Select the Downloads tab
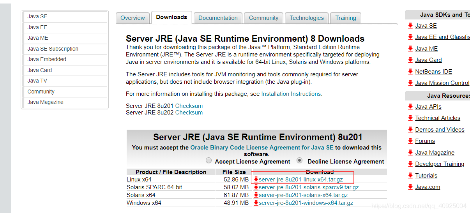Screen dimensions: 470x213 click(x=171, y=18)
